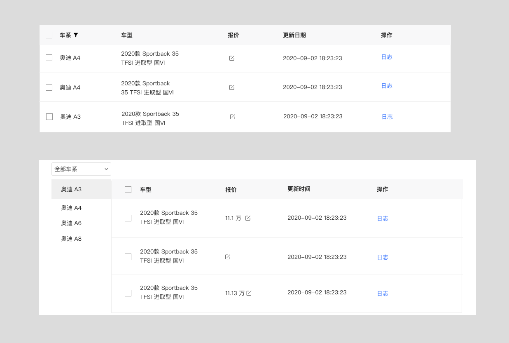Click the 更新日期 column header
The height and width of the screenshot is (343, 509).
click(x=294, y=35)
